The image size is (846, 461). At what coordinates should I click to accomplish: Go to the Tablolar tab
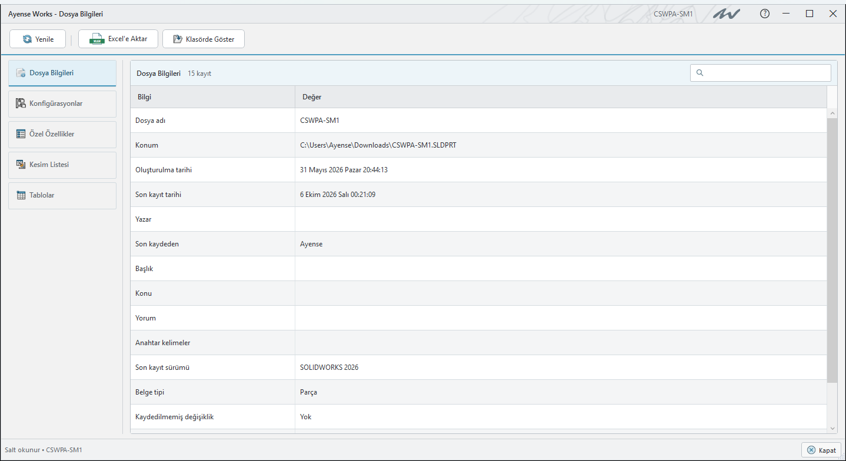62,195
